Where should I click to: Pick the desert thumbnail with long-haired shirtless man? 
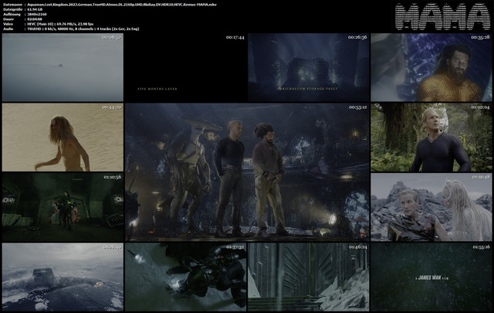tap(63, 138)
